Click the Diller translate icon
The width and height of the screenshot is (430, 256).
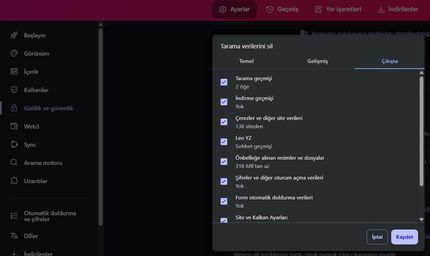pos(14,236)
